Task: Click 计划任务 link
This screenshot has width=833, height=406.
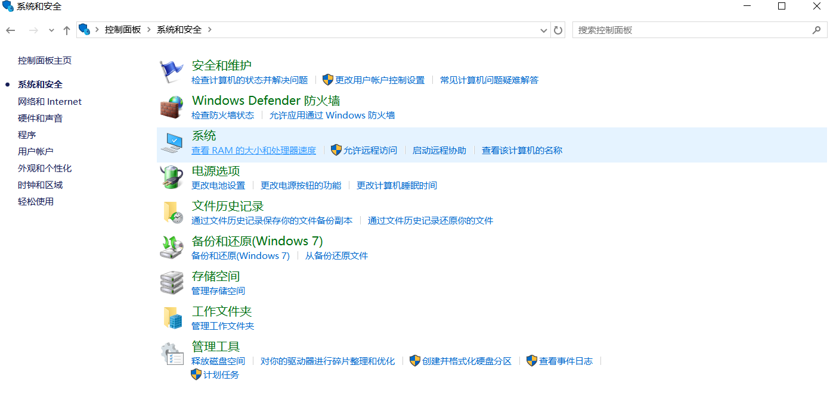Action: [221, 374]
